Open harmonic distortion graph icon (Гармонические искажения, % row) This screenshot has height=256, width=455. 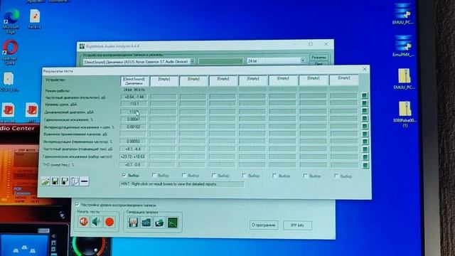(365, 118)
